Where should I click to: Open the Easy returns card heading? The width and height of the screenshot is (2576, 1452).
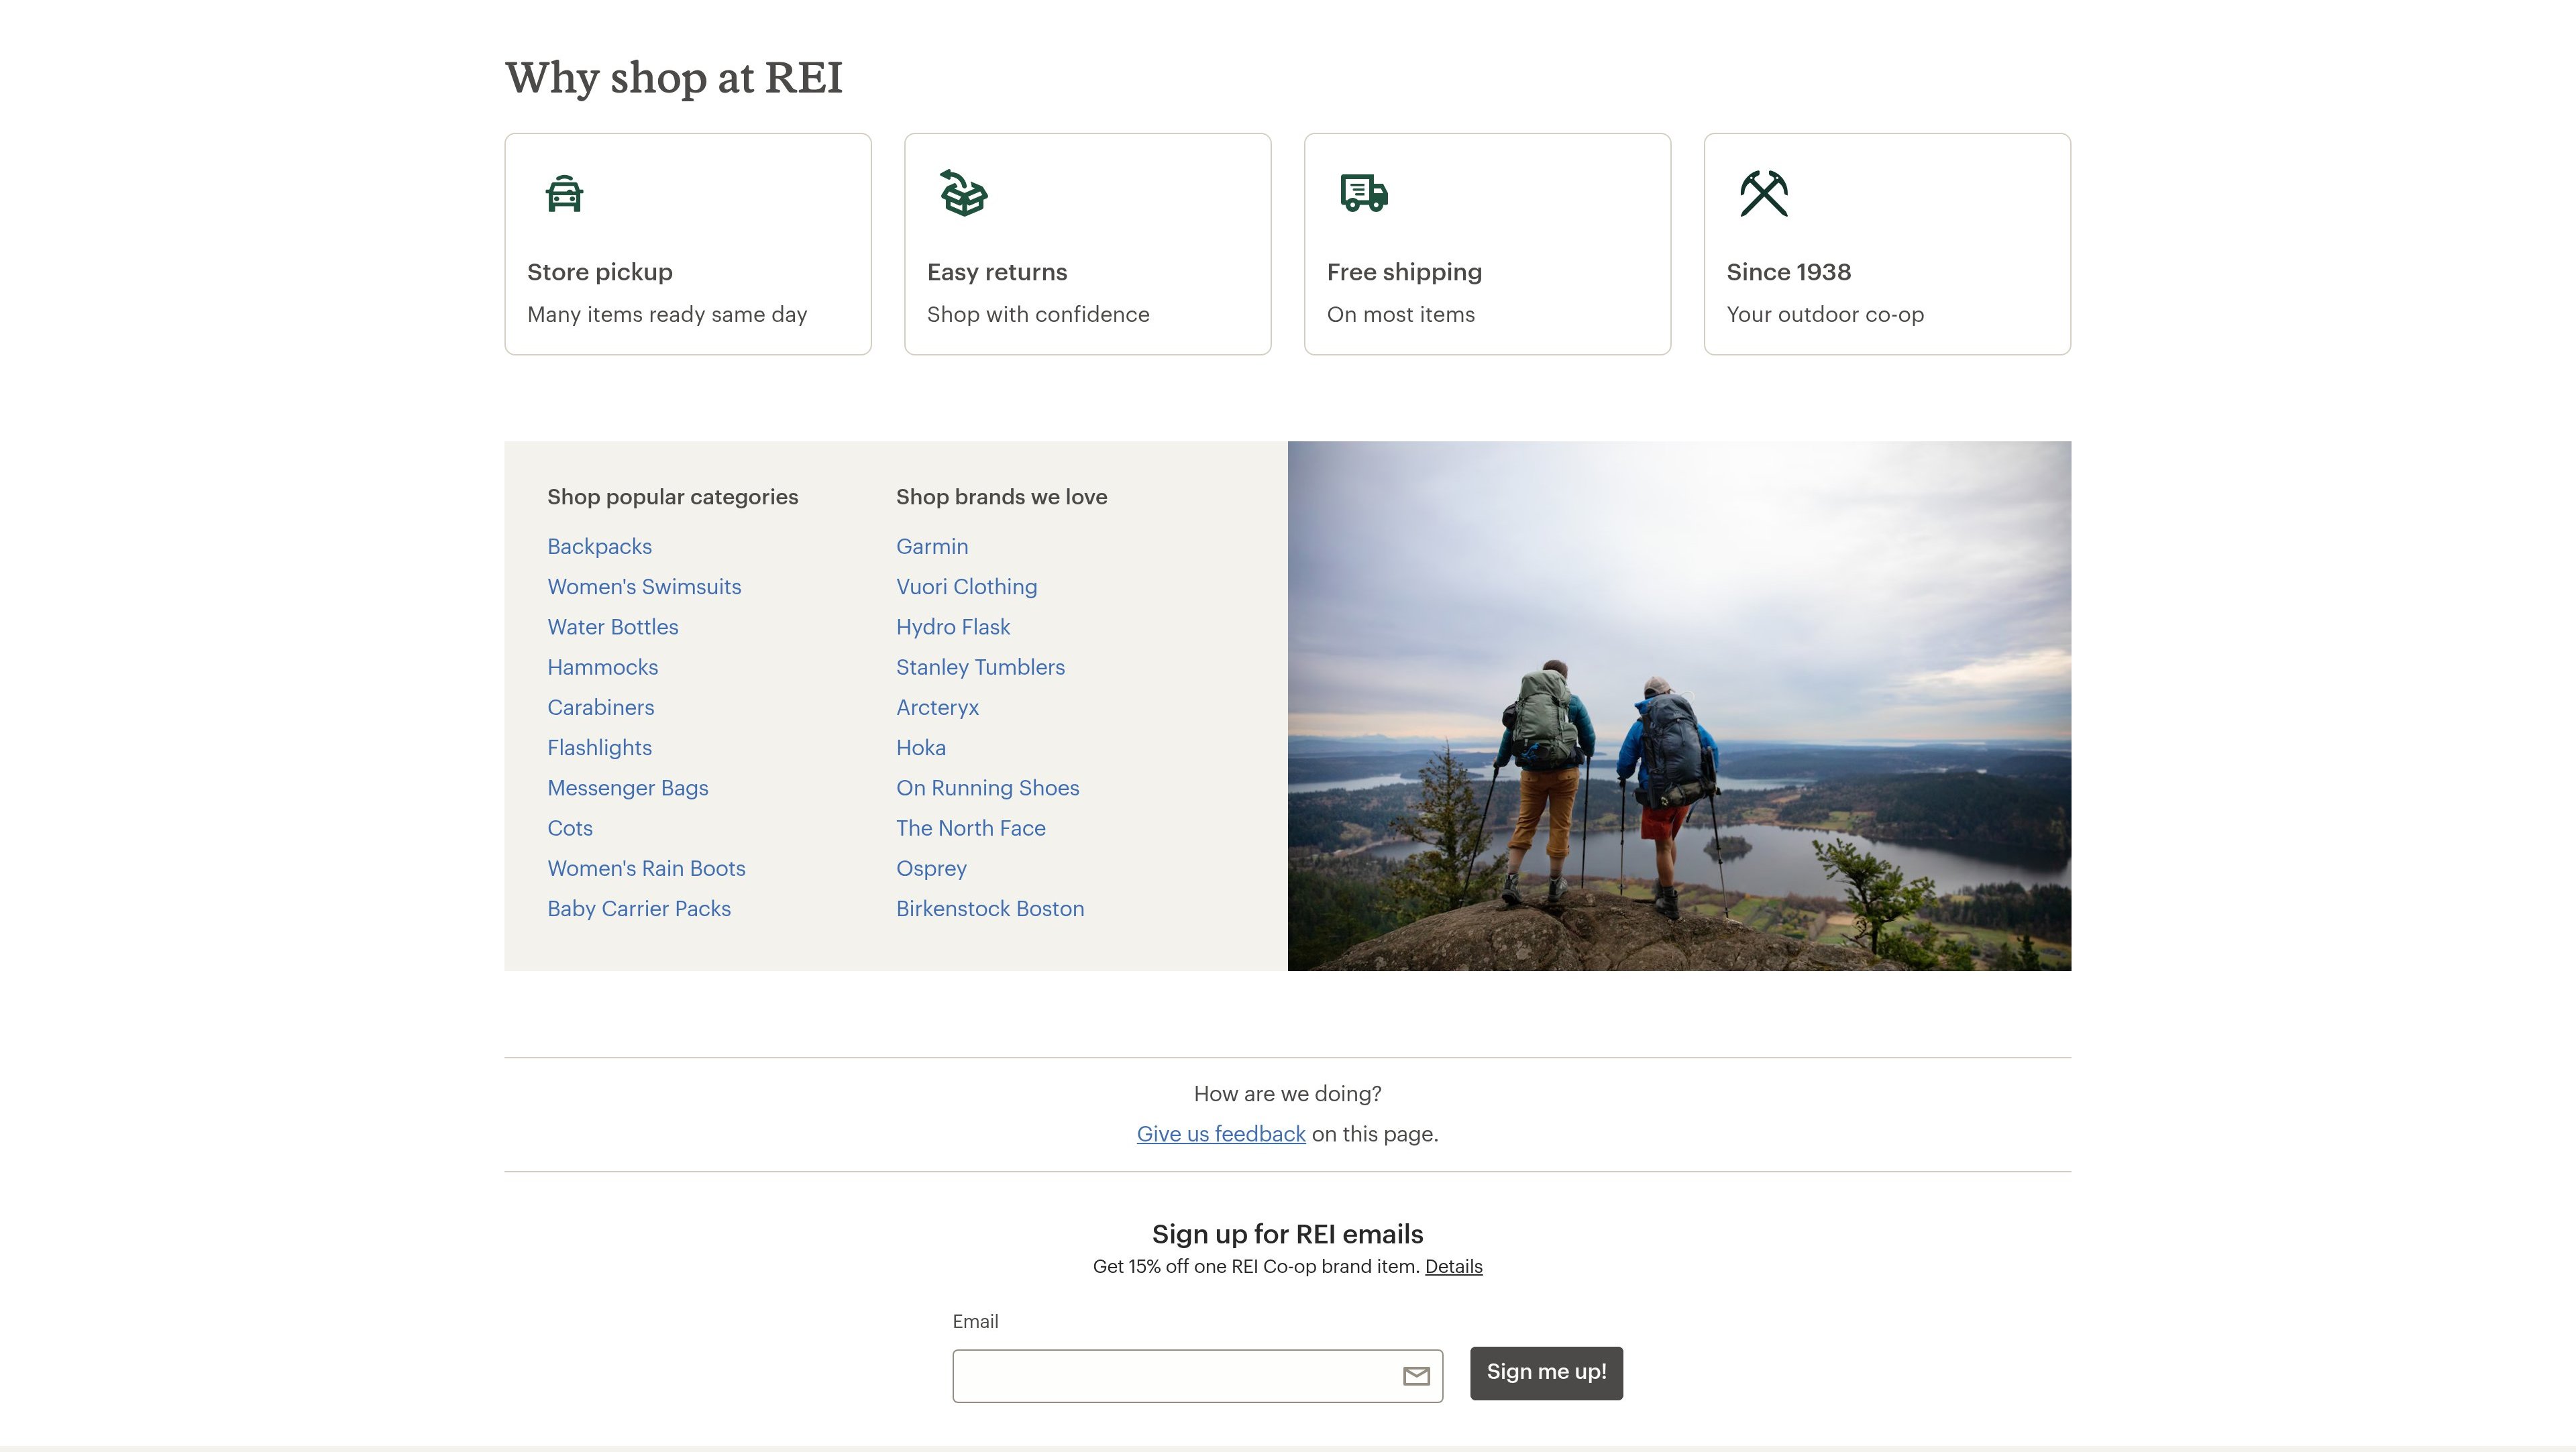[x=997, y=272]
